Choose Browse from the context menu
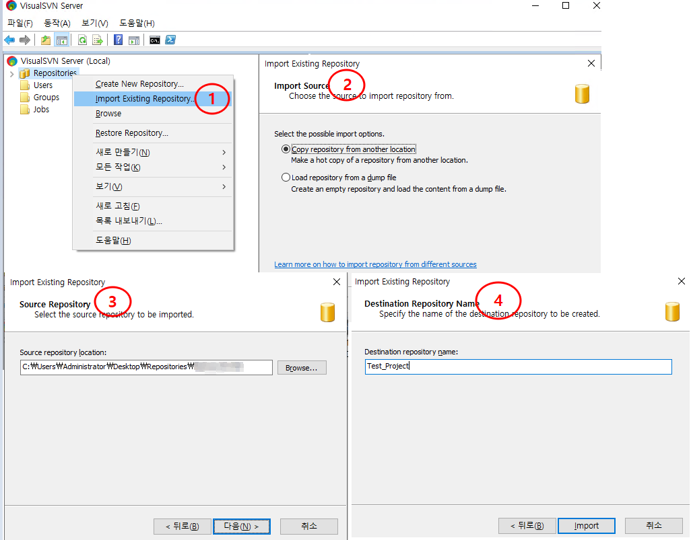Image resolution: width=691 pixels, height=540 pixels. coord(153,114)
